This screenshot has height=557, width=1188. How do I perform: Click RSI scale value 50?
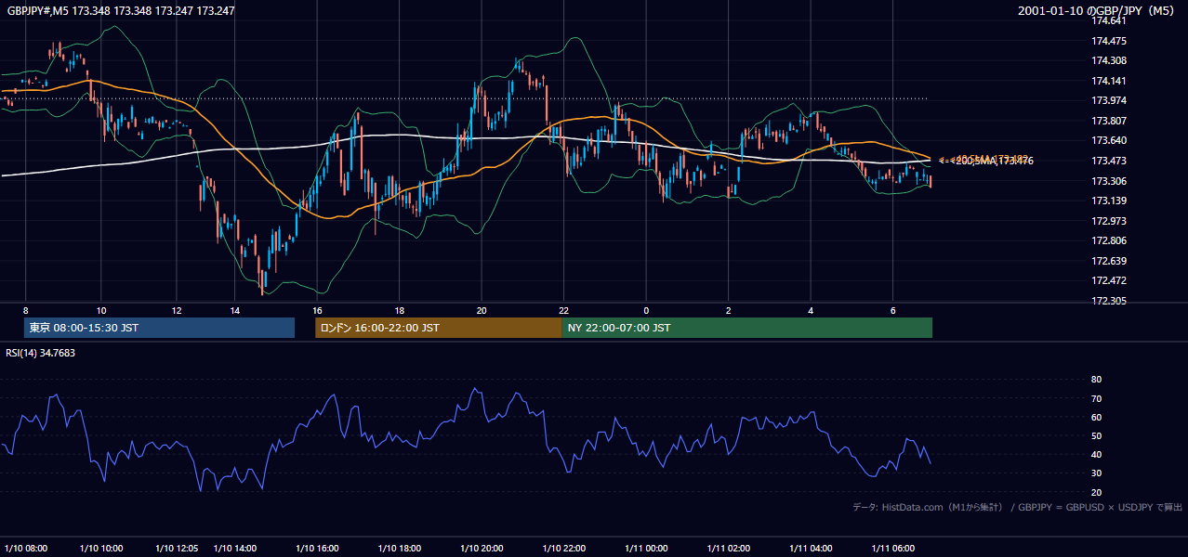click(1097, 435)
